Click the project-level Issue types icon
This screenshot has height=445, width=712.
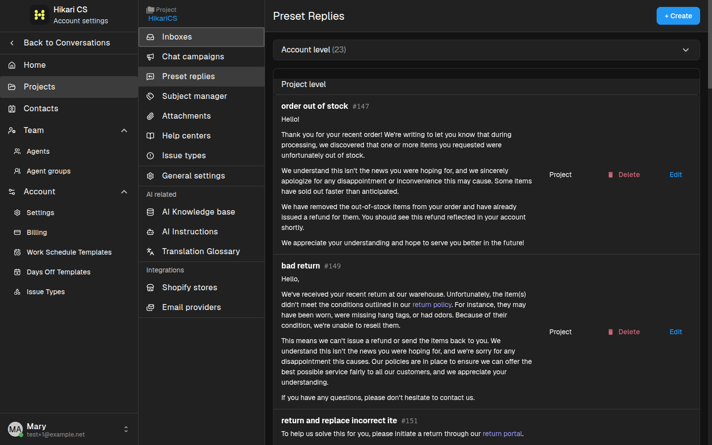150,156
